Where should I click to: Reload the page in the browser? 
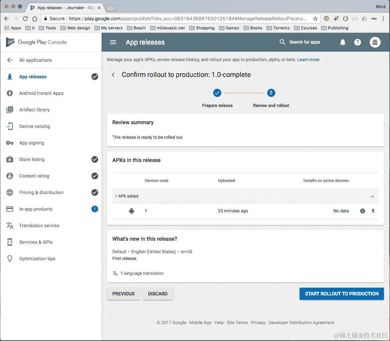click(25, 19)
